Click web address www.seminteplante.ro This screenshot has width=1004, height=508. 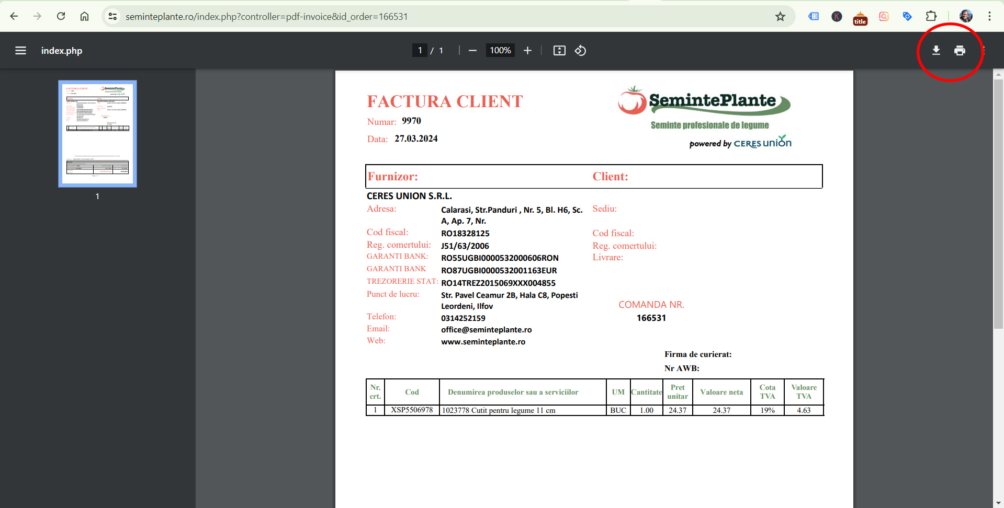(x=483, y=342)
